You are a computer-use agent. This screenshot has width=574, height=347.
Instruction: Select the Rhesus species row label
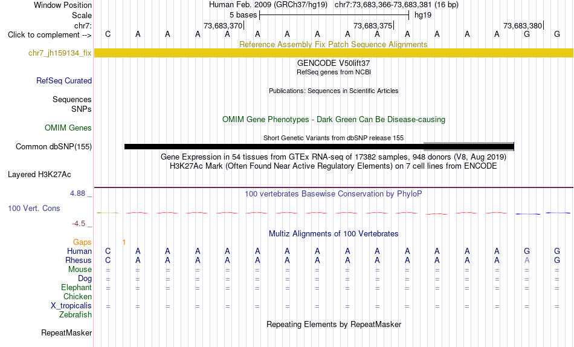click(x=79, y=260)
